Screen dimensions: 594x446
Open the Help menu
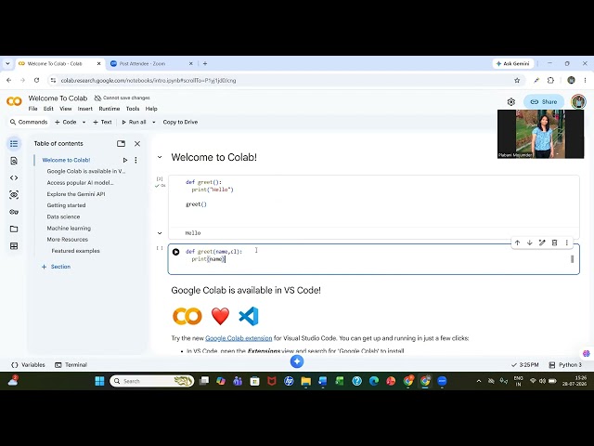coord(151,109)
